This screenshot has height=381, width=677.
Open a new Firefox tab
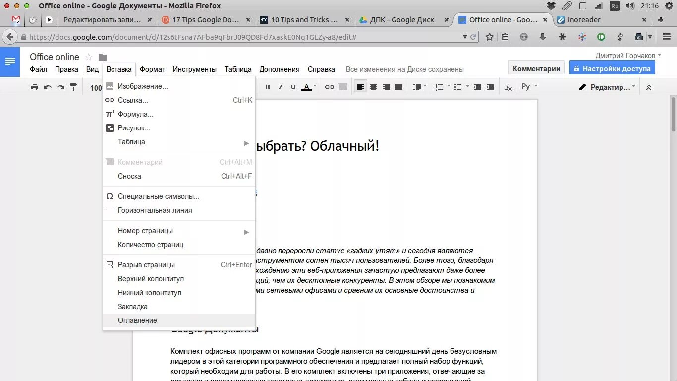(x=660, y=20)
